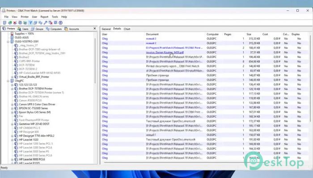Image resolution: width=313 pixels, height=178 pixels.
Task: Open the User menu
Action: point(34,17)
